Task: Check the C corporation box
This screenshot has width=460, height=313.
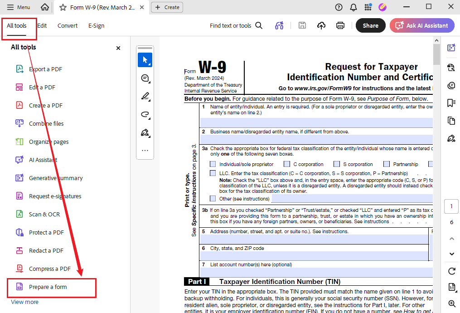Action: coord(287,164)
